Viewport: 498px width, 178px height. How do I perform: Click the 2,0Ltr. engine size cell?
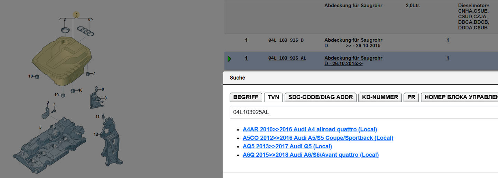[x=413, y=6]
